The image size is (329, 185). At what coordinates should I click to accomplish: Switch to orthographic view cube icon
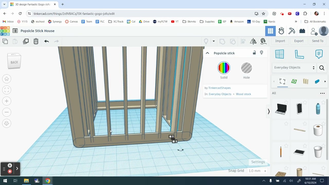coord(7,123)
